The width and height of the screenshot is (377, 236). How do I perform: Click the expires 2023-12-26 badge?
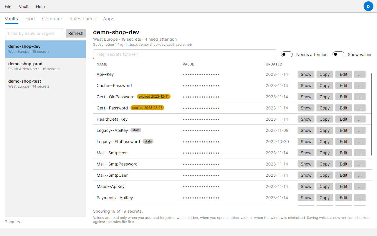(147, 108)
